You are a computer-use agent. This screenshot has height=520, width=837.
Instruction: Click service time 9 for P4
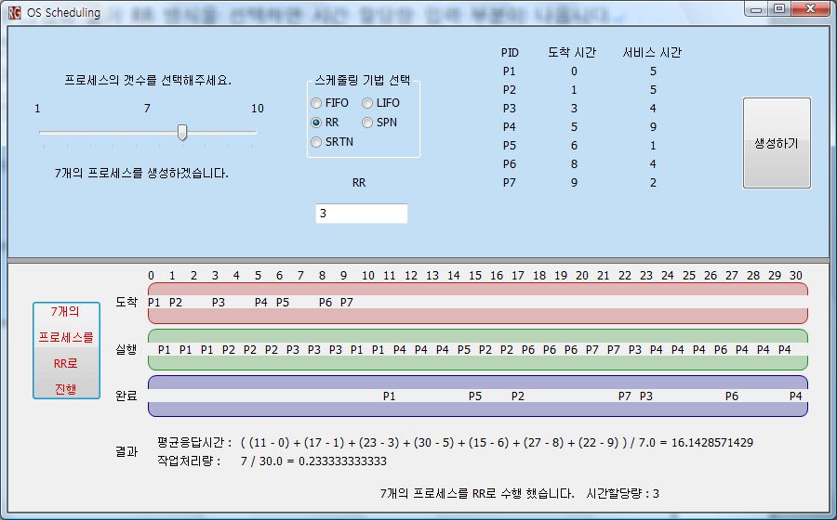pos(653,127)
